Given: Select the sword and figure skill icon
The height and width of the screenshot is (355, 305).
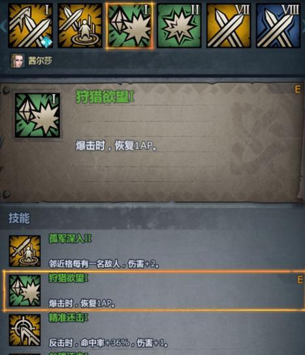Looking at the screenshot, I should [80, 25].
